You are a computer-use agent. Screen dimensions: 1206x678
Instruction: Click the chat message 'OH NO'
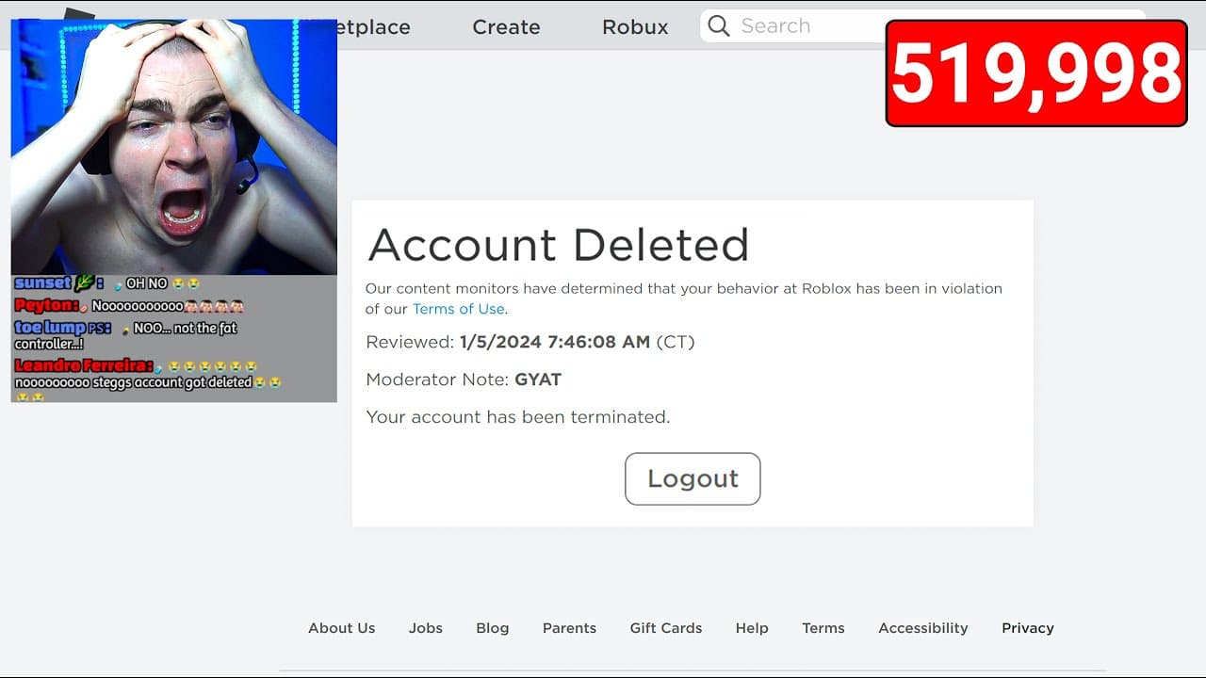tap(147, 283)
